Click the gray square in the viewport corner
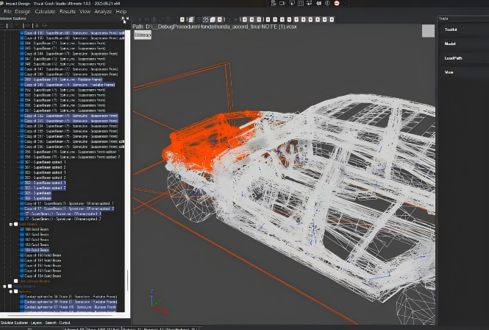 click(x=428, y=31)
